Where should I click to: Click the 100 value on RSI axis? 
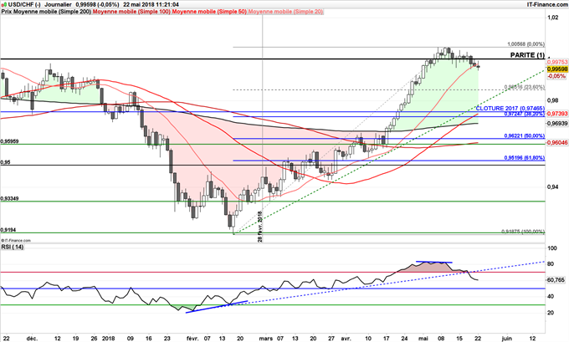pyautogui.click(x=552, y=248)
